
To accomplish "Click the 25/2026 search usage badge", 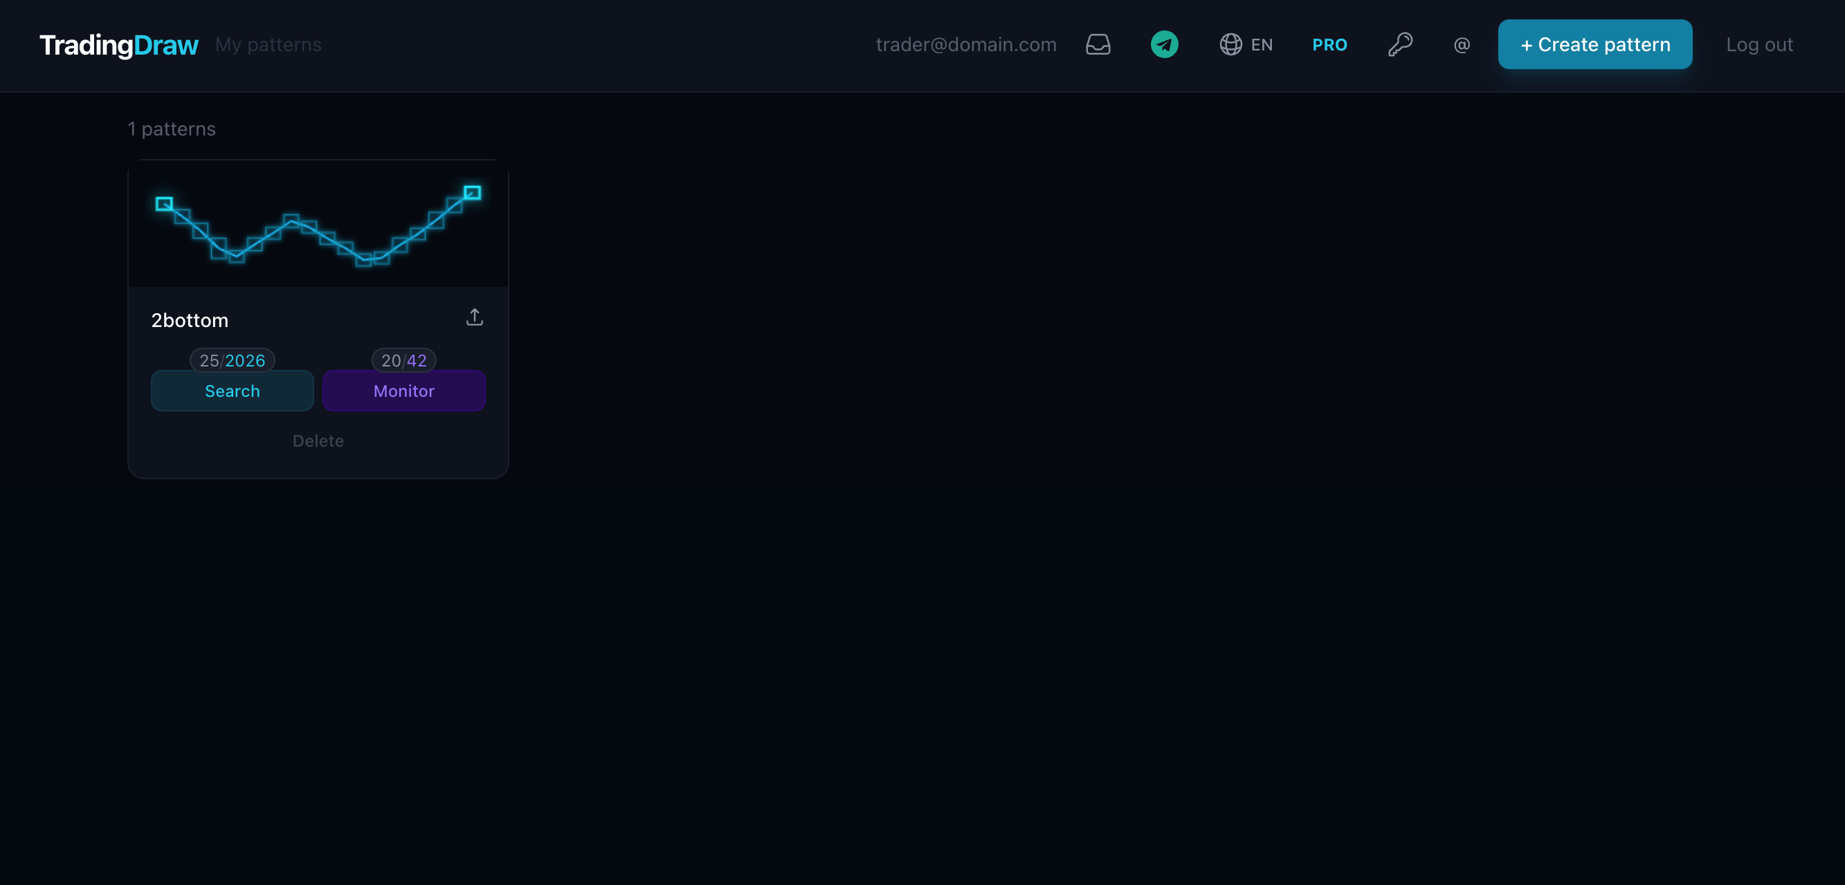I will click(x=231, y=361).
